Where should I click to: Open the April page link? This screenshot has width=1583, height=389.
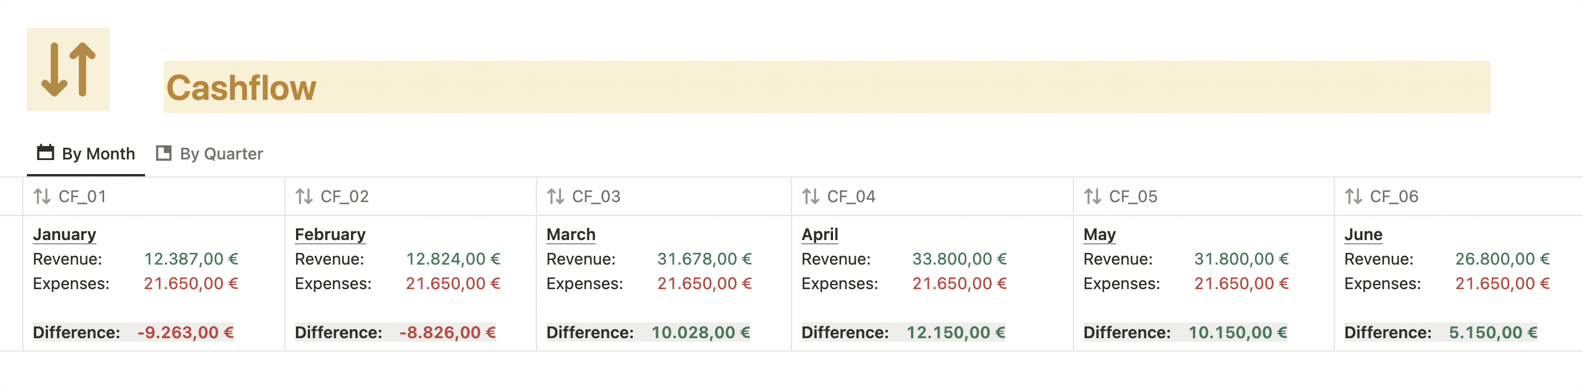point(820,234)
